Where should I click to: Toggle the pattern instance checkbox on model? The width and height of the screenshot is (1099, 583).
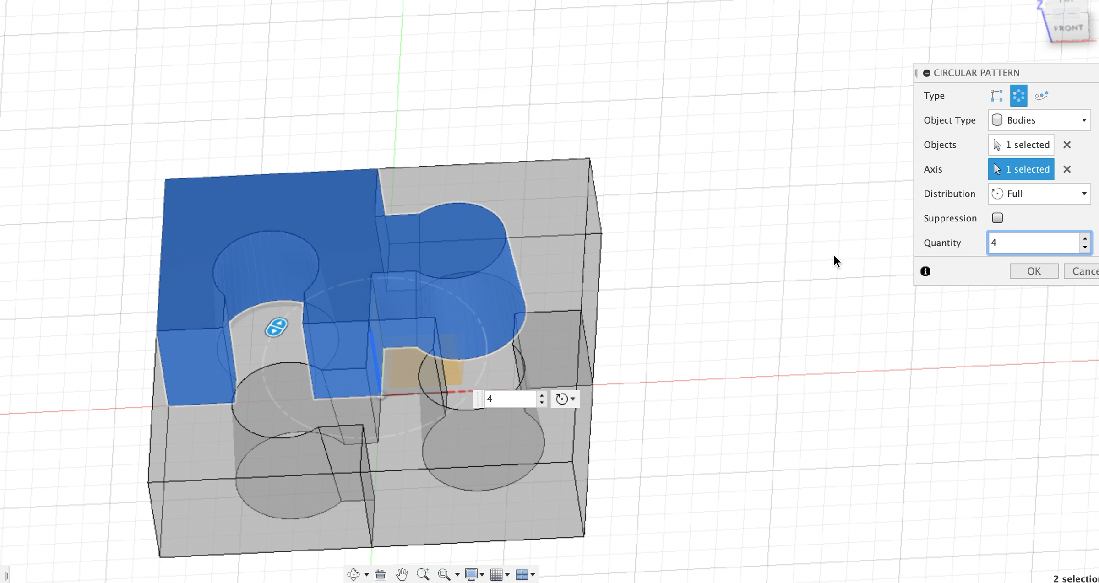[x=277, y=328]
